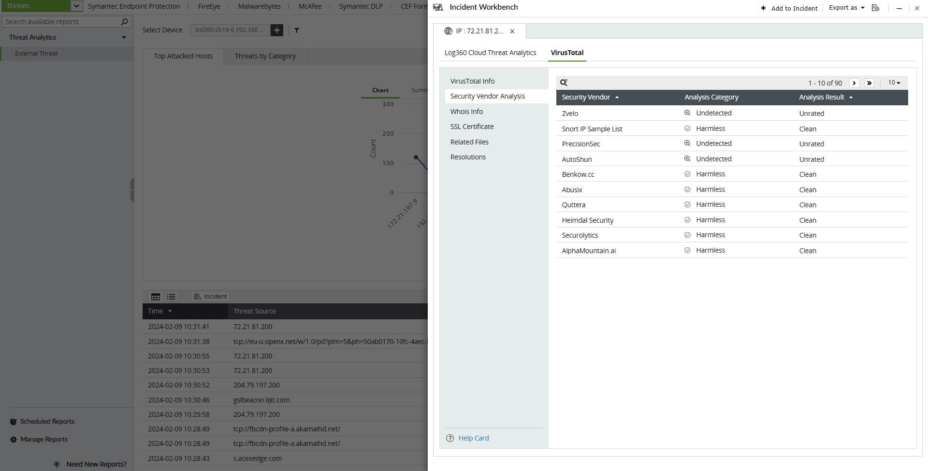Open the Export as dropdown
Screen dimensions: 928x471
tap(846, 8)
